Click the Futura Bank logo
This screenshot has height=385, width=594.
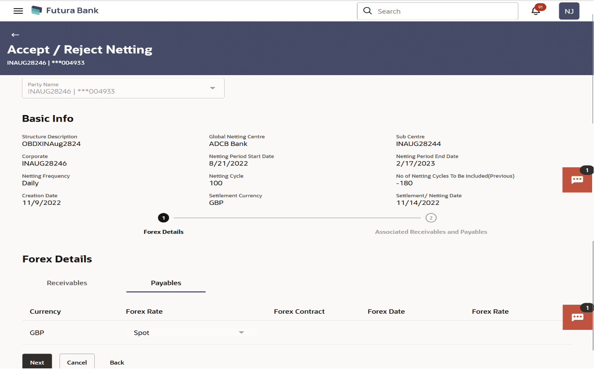click(65, 10)
